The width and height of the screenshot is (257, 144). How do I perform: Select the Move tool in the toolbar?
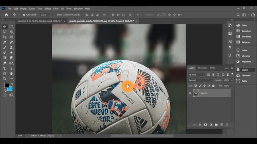coord(4,27)
